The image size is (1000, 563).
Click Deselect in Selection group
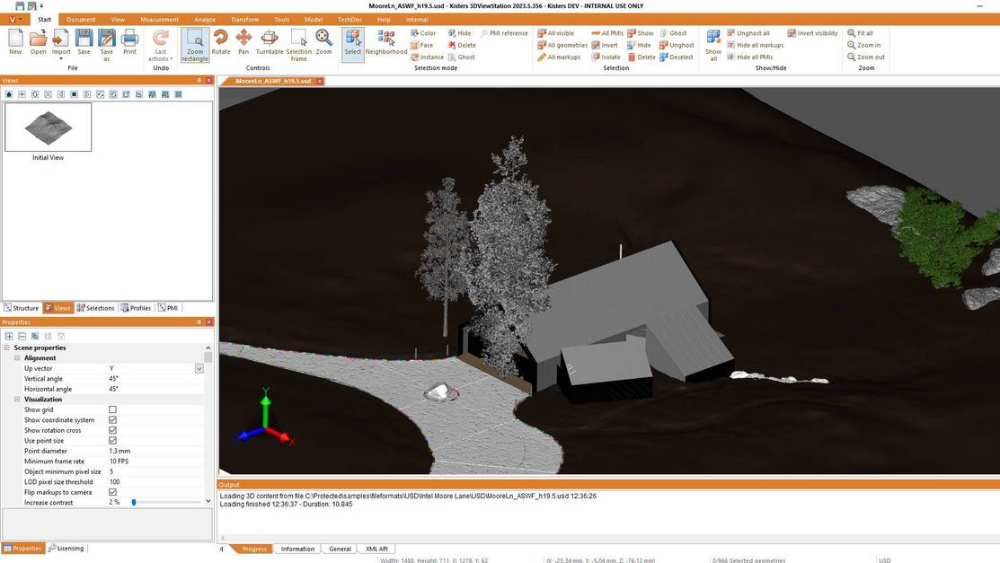pyautogui.click(x=676, y=57)
